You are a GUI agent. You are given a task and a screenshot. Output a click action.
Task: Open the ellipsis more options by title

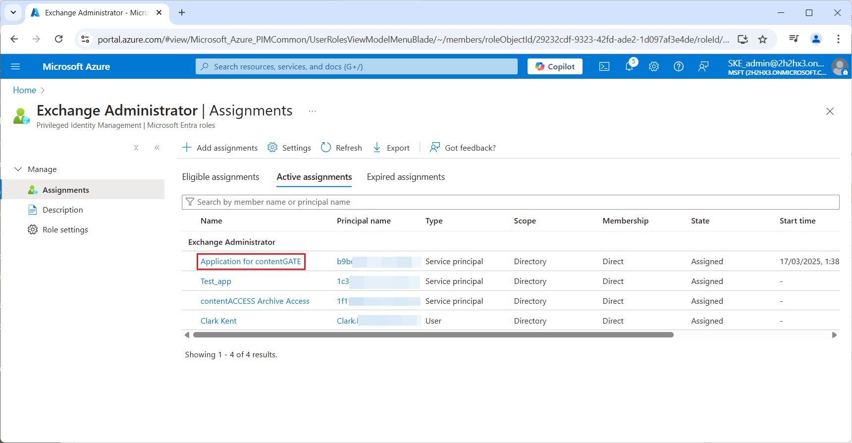click(x=312, y=111)
